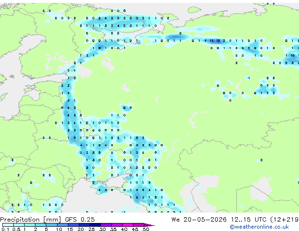Viewport: 299px width, 231px height.
Task: Pick the 15–20 mm blue legend swatch
Action: (x=73, y=225)
